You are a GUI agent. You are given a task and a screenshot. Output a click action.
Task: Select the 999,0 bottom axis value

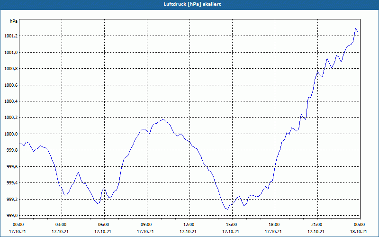(11, 216)
